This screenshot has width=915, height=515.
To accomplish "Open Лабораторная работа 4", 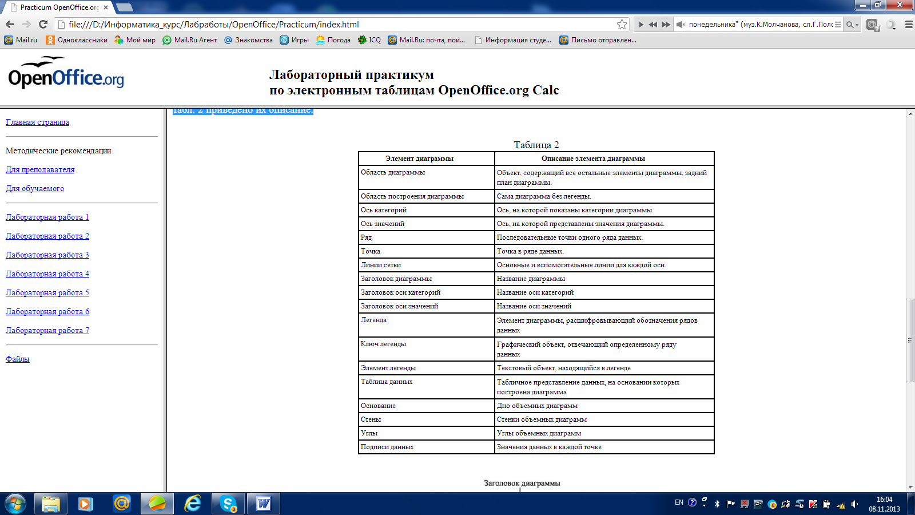I will 47,274.
